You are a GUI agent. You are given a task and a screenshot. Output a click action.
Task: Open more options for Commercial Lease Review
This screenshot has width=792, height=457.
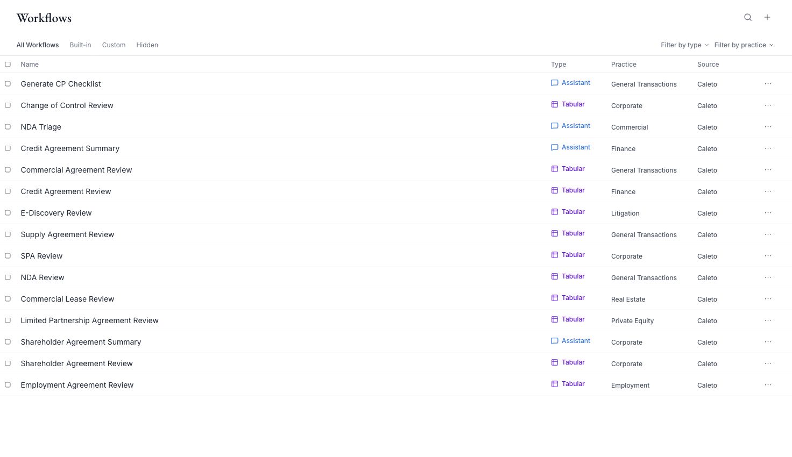click(768, 299)
